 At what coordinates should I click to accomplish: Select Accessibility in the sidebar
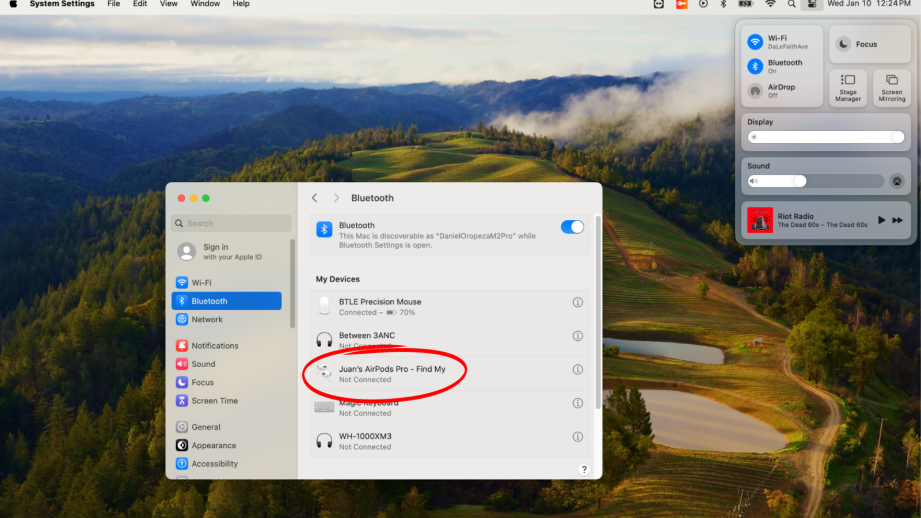coord(226,464)
